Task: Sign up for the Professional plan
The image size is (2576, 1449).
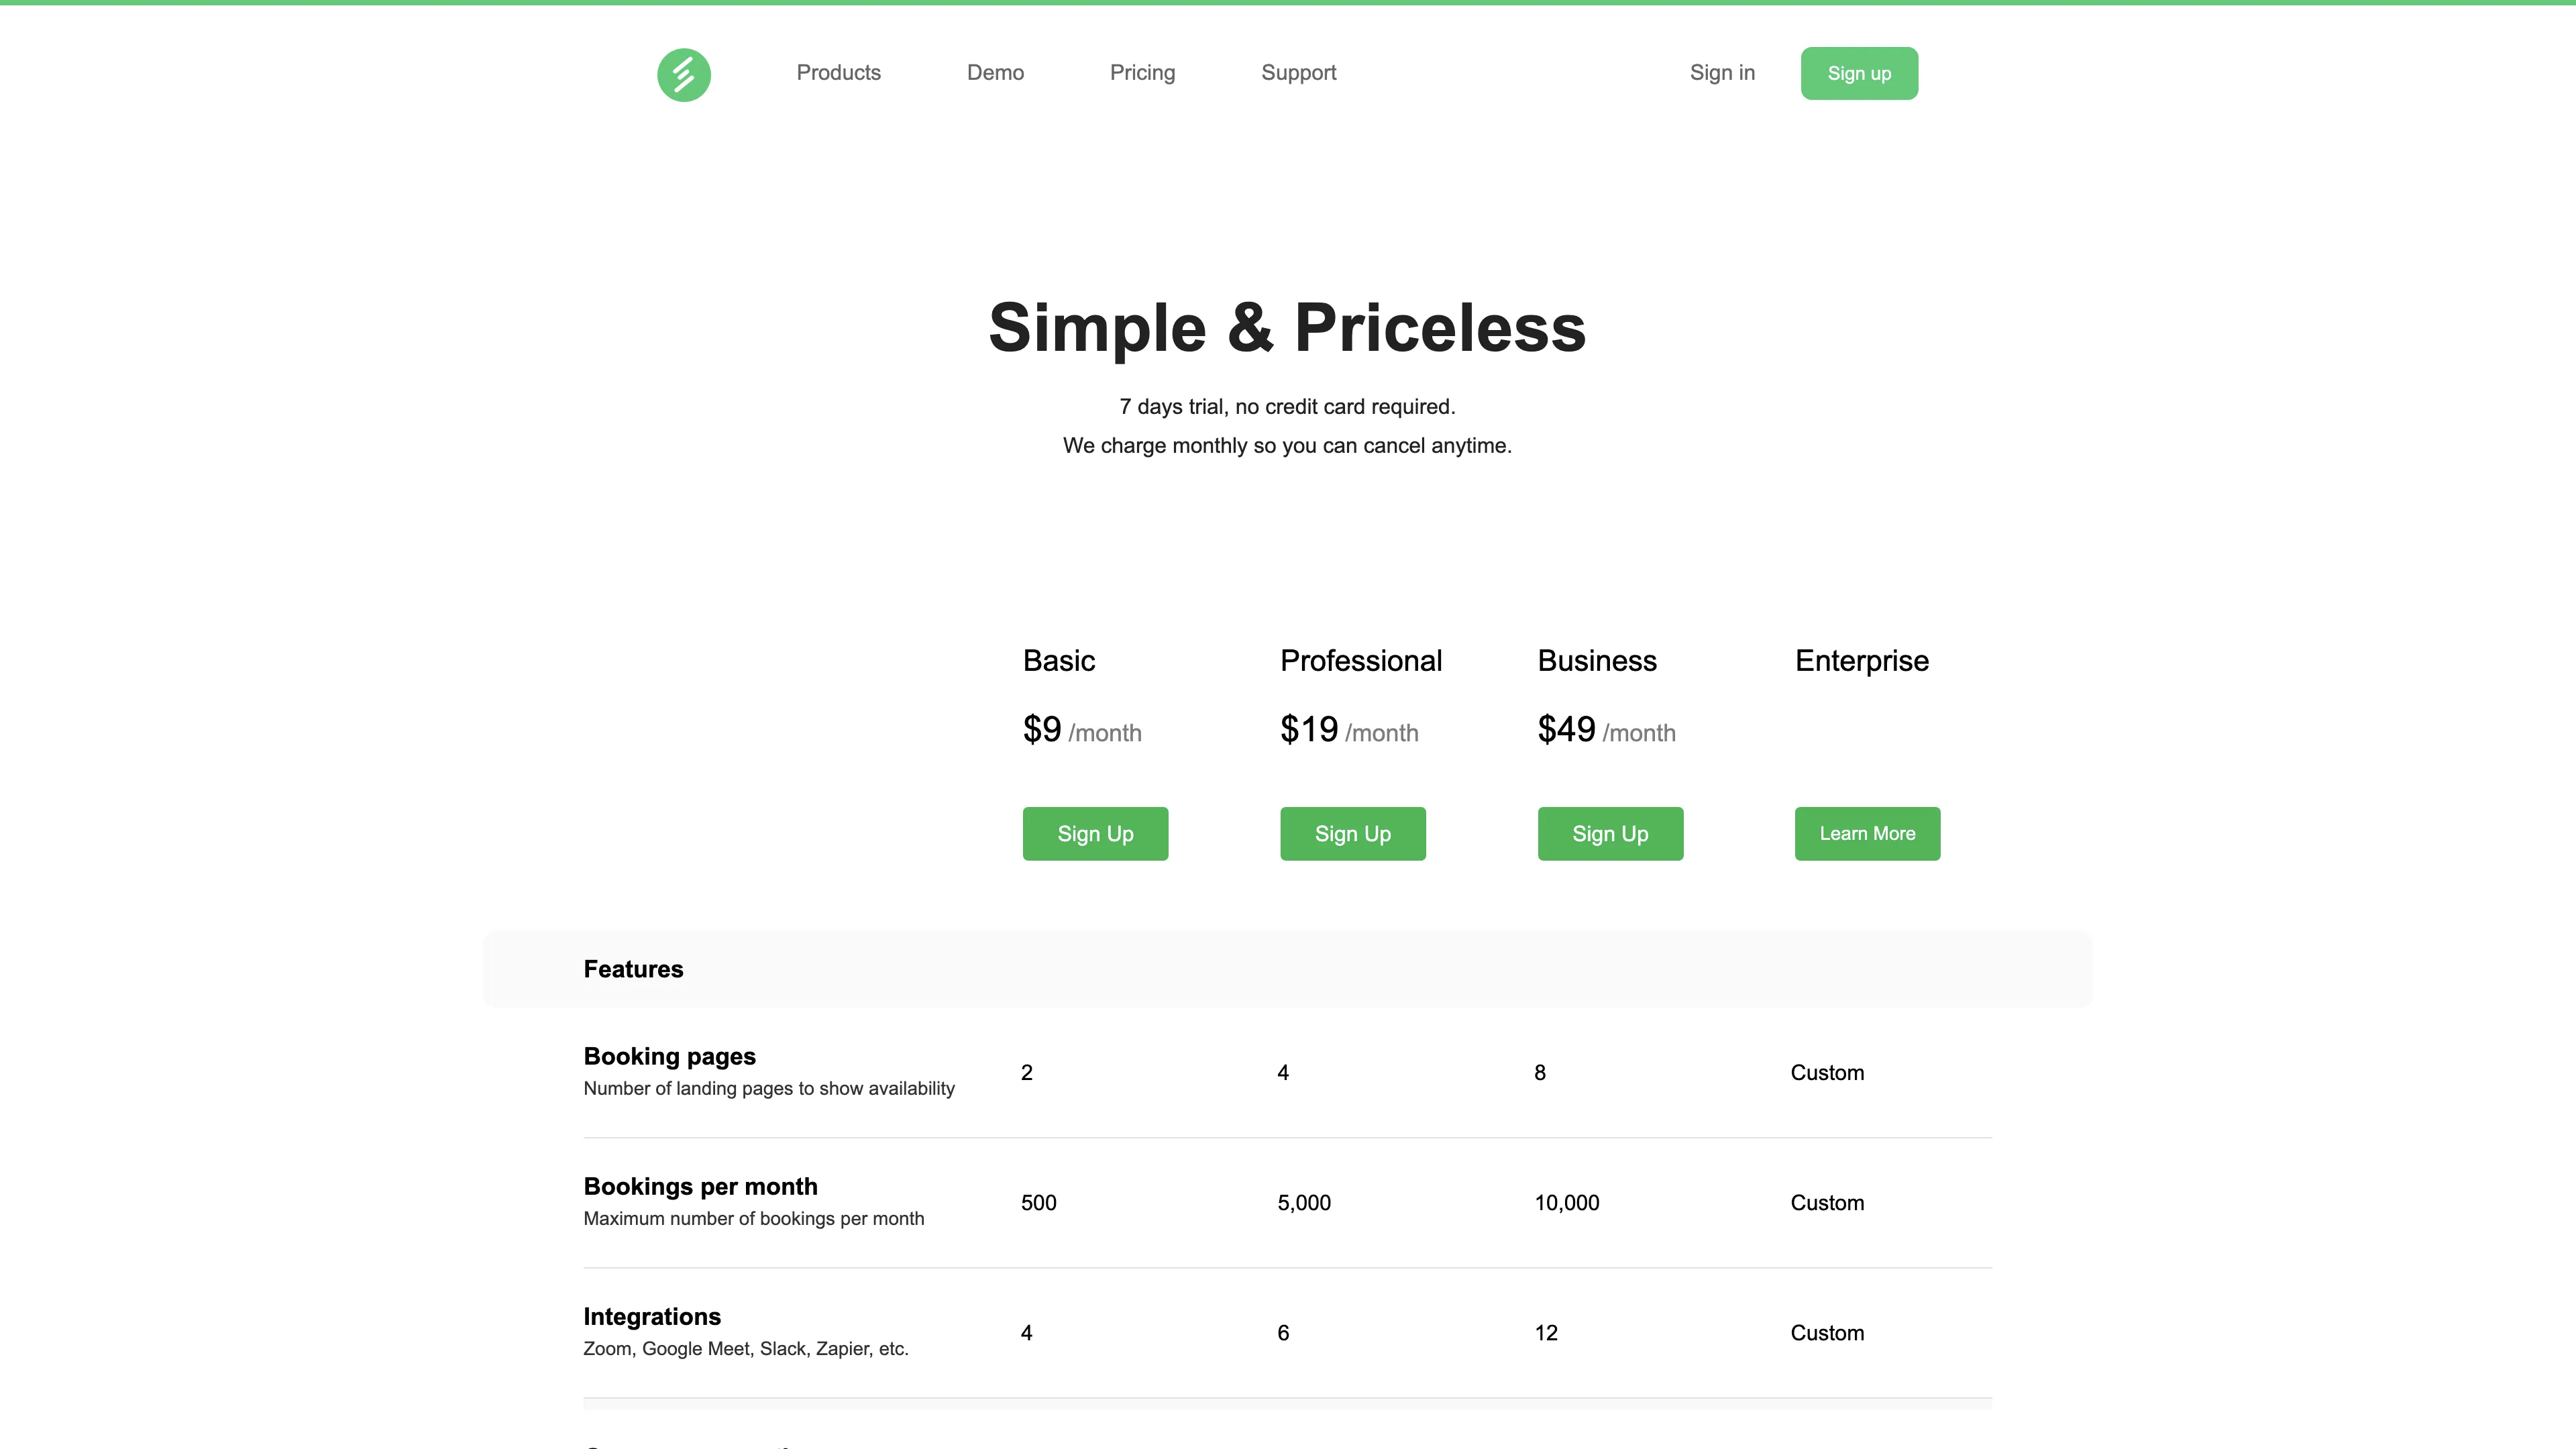Action: (x=1352, y=833)
